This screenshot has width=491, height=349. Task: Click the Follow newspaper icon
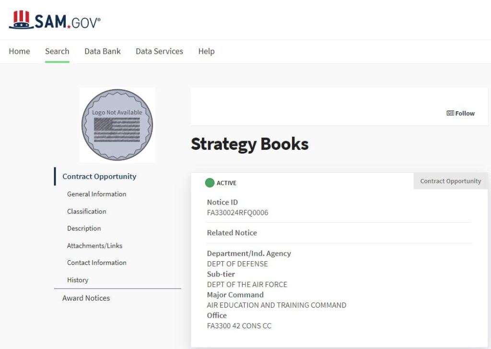(x=450, y=113)
